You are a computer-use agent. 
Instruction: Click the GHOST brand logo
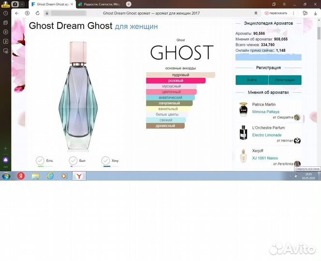(182, 52)
